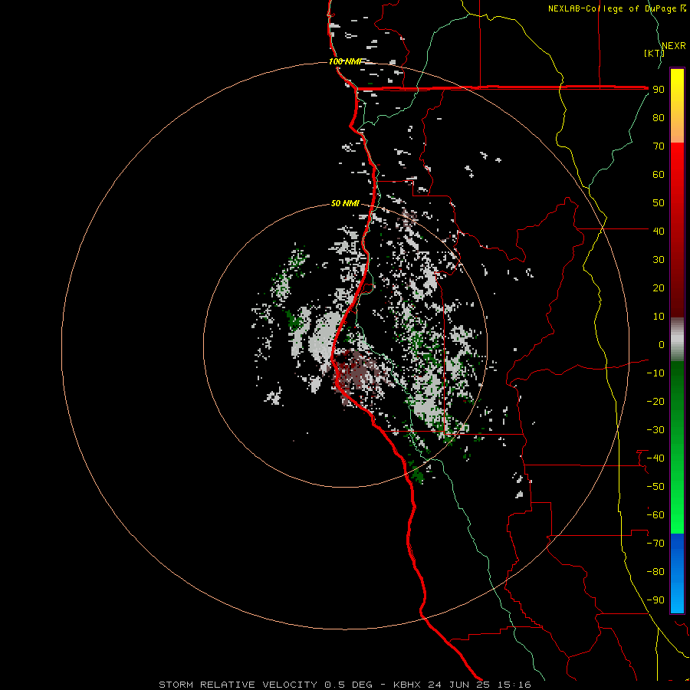Click the "24 JUN 25" date text
690x690 pixels.
[x=459, y=685]
